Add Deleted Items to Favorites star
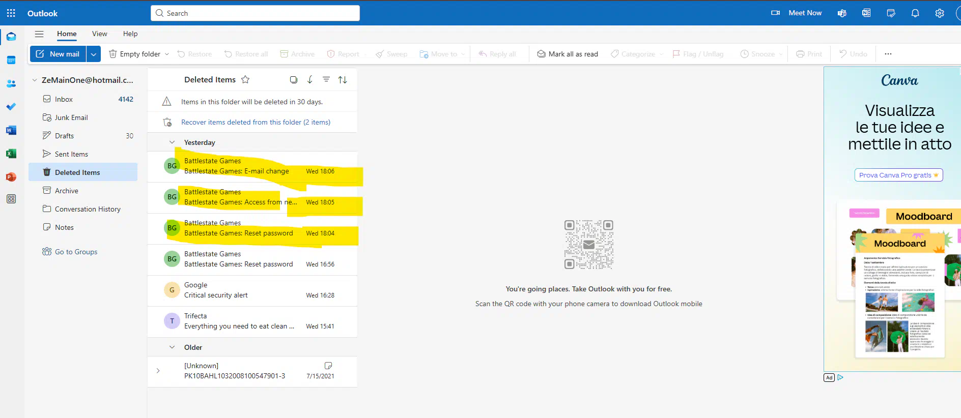The width and height of the screenshot is (961, 418). pyautogui.click(x=245, y=79)
